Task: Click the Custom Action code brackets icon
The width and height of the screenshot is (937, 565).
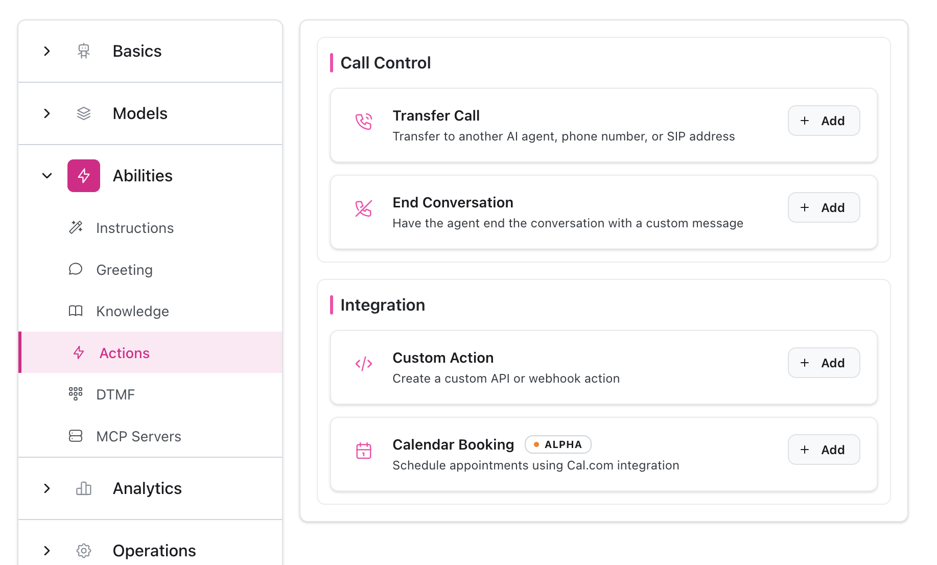Action: click(x=364, y=364)
